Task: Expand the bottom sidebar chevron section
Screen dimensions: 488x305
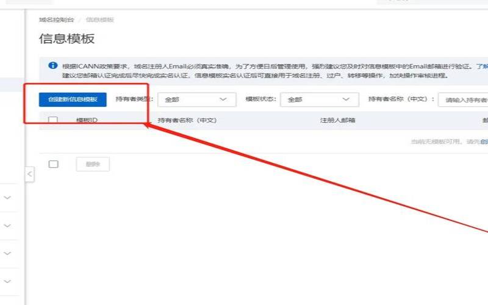Action: (x=7, y=281)
